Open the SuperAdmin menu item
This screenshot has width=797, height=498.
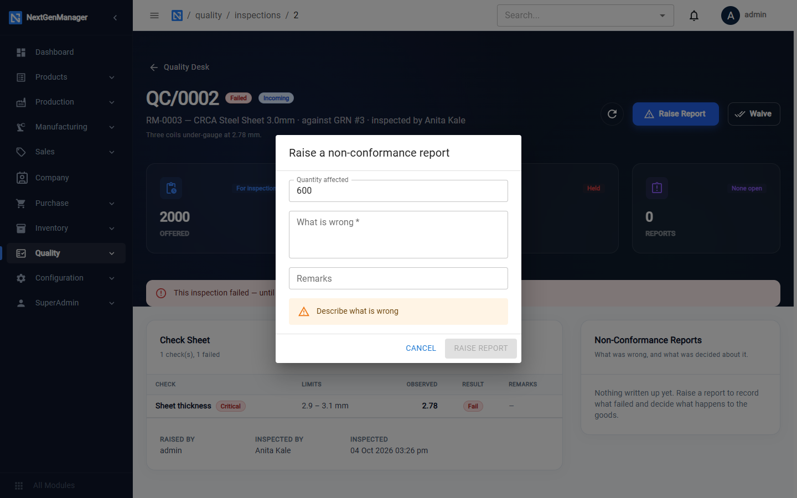pos(66,303)
